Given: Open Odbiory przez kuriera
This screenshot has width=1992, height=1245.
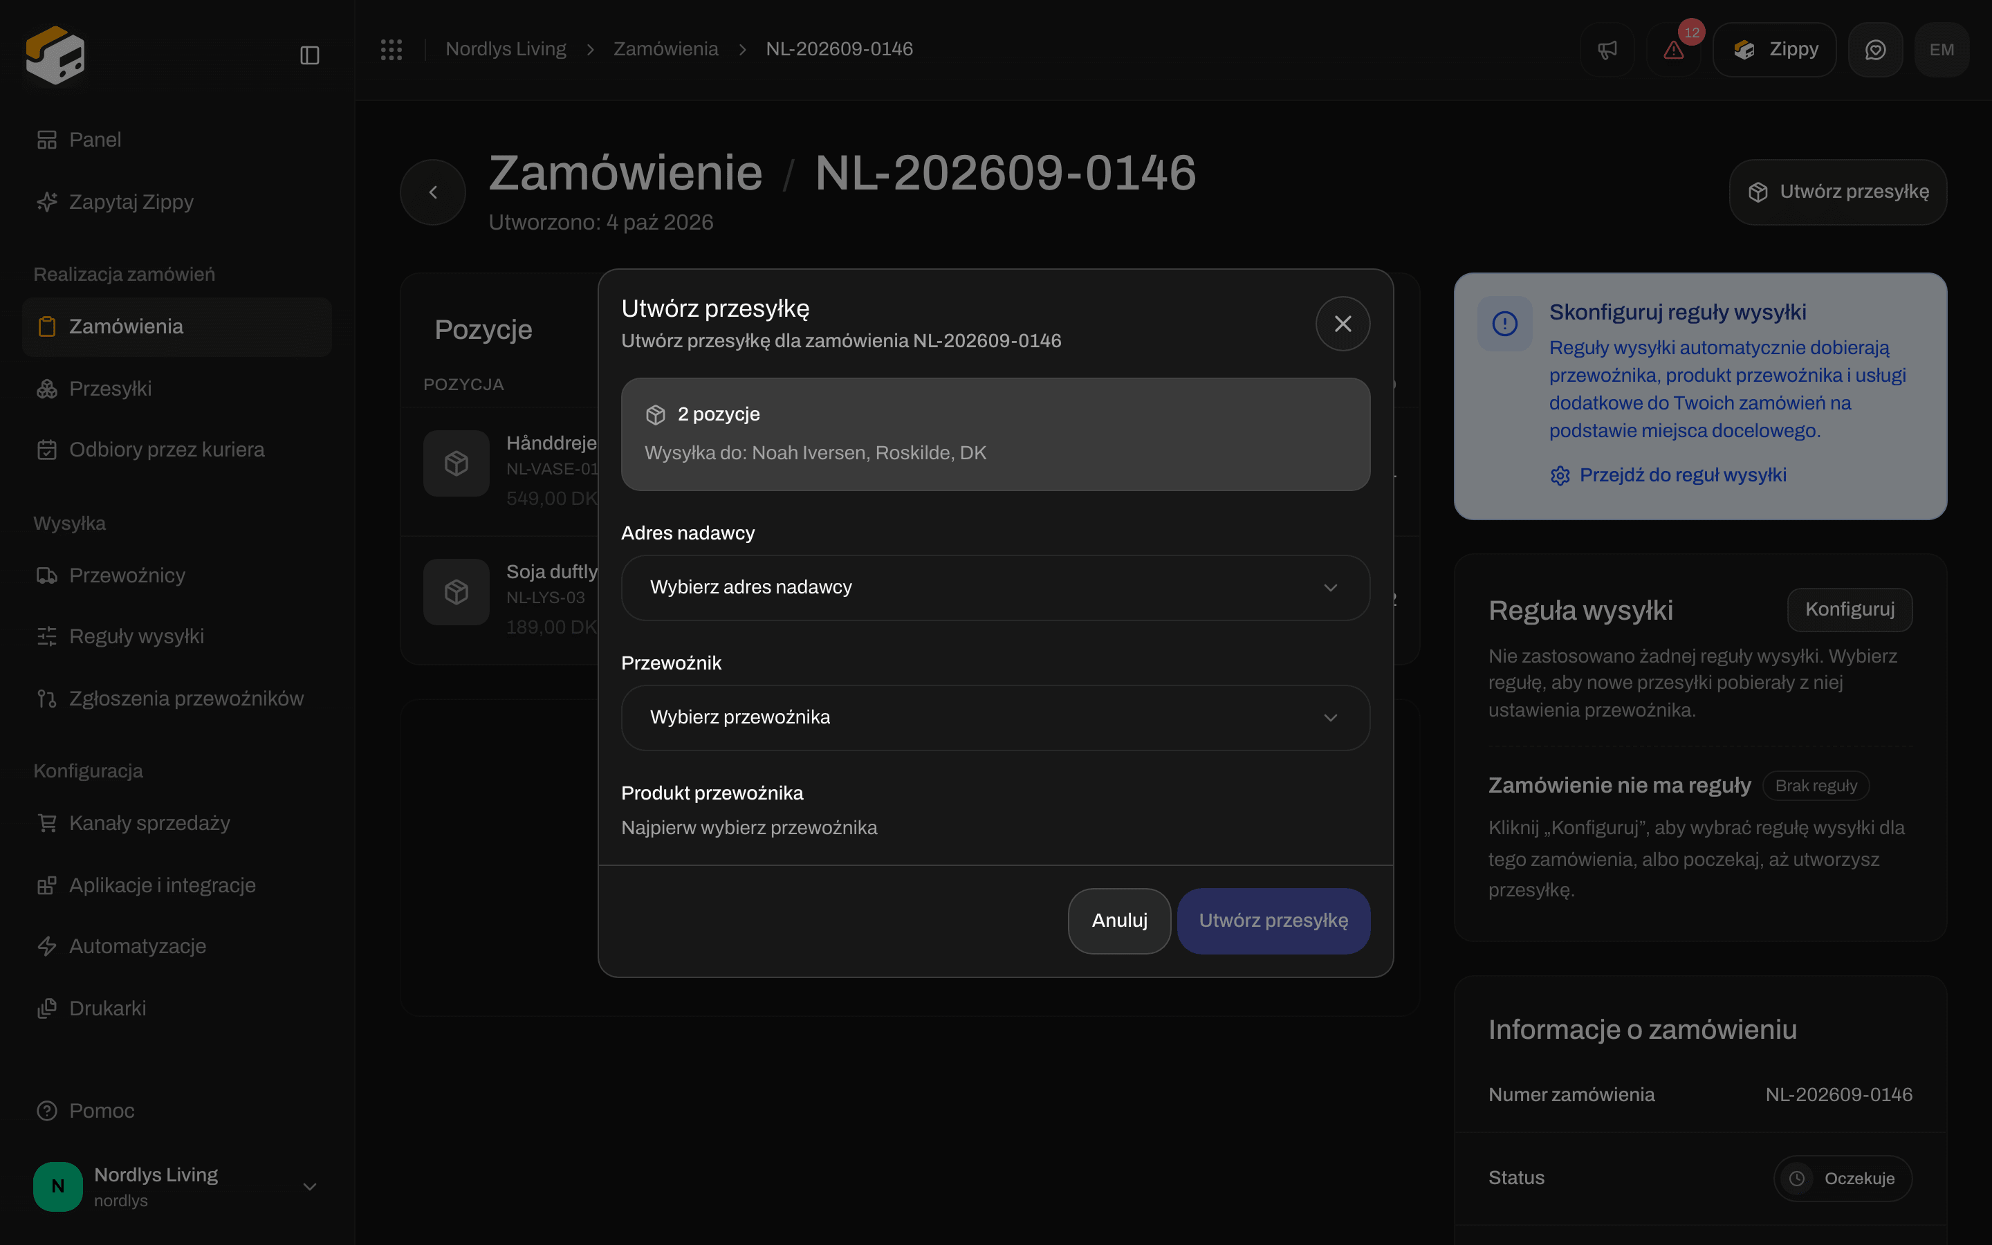Looking at the screenshot, I should pos(177,450).
